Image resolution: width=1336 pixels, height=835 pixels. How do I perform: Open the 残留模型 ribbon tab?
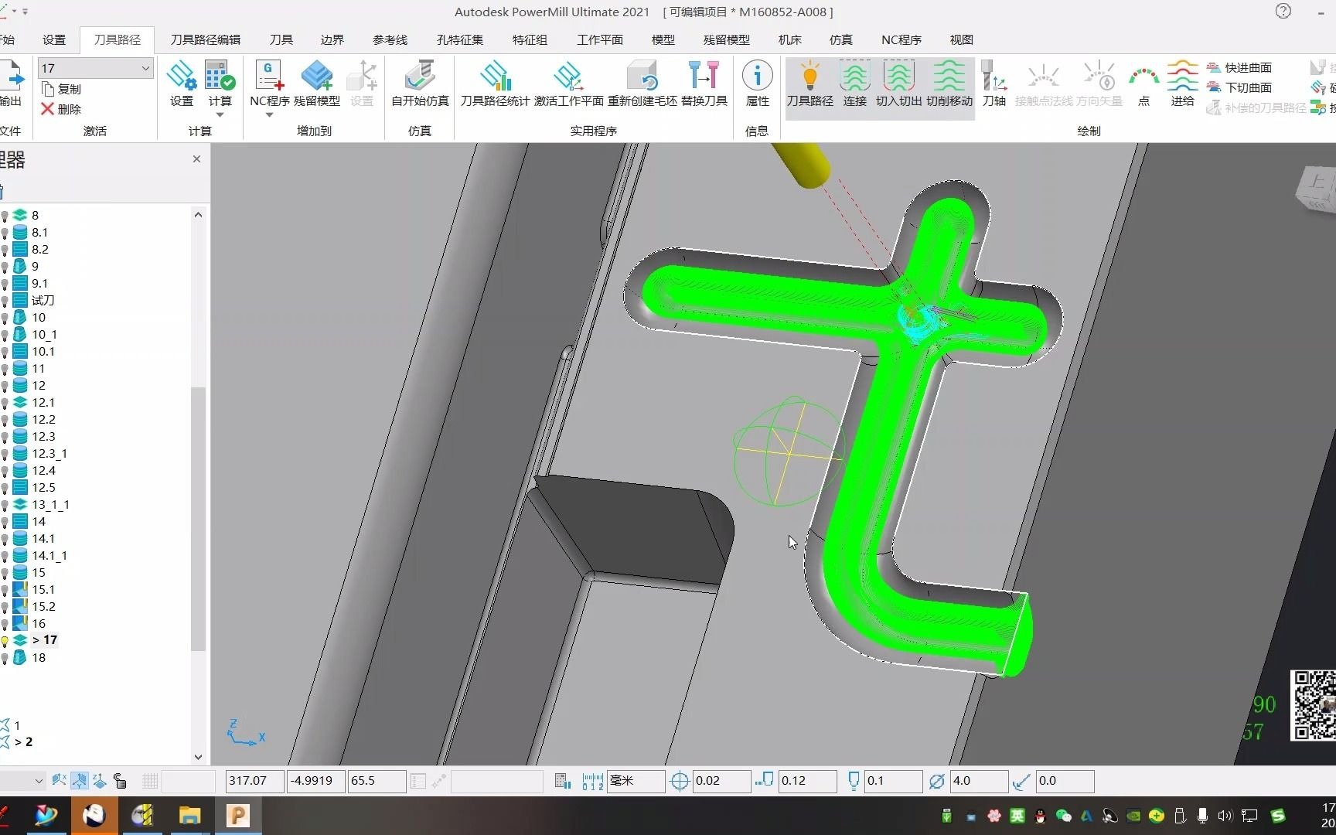726,39
